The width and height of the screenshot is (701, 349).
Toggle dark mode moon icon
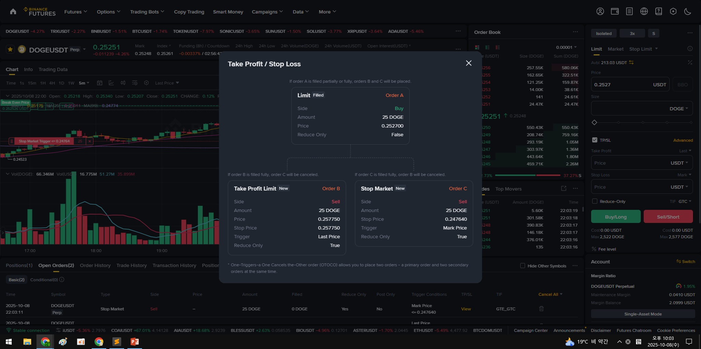pos(688,12)
